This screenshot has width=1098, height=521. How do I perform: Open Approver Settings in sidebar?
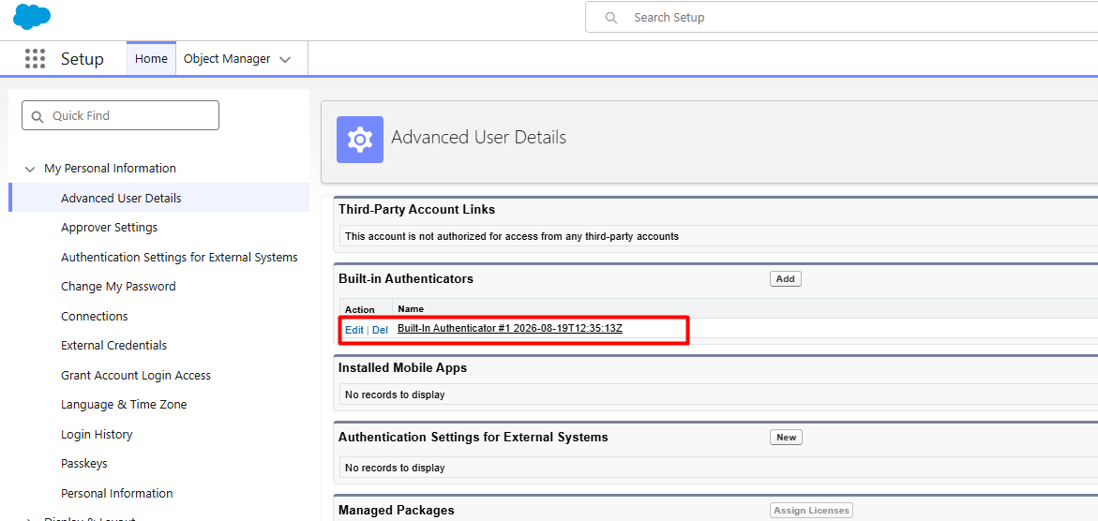click(110, 228)
